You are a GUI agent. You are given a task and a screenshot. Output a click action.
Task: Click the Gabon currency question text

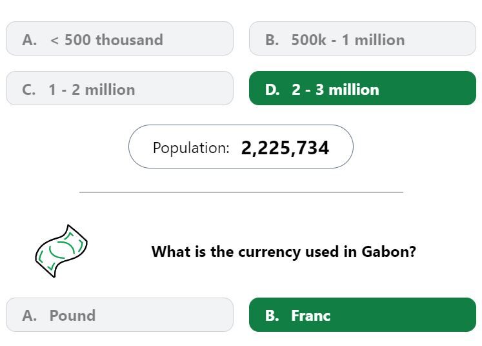pyautogui.click(x=283, y=252)
